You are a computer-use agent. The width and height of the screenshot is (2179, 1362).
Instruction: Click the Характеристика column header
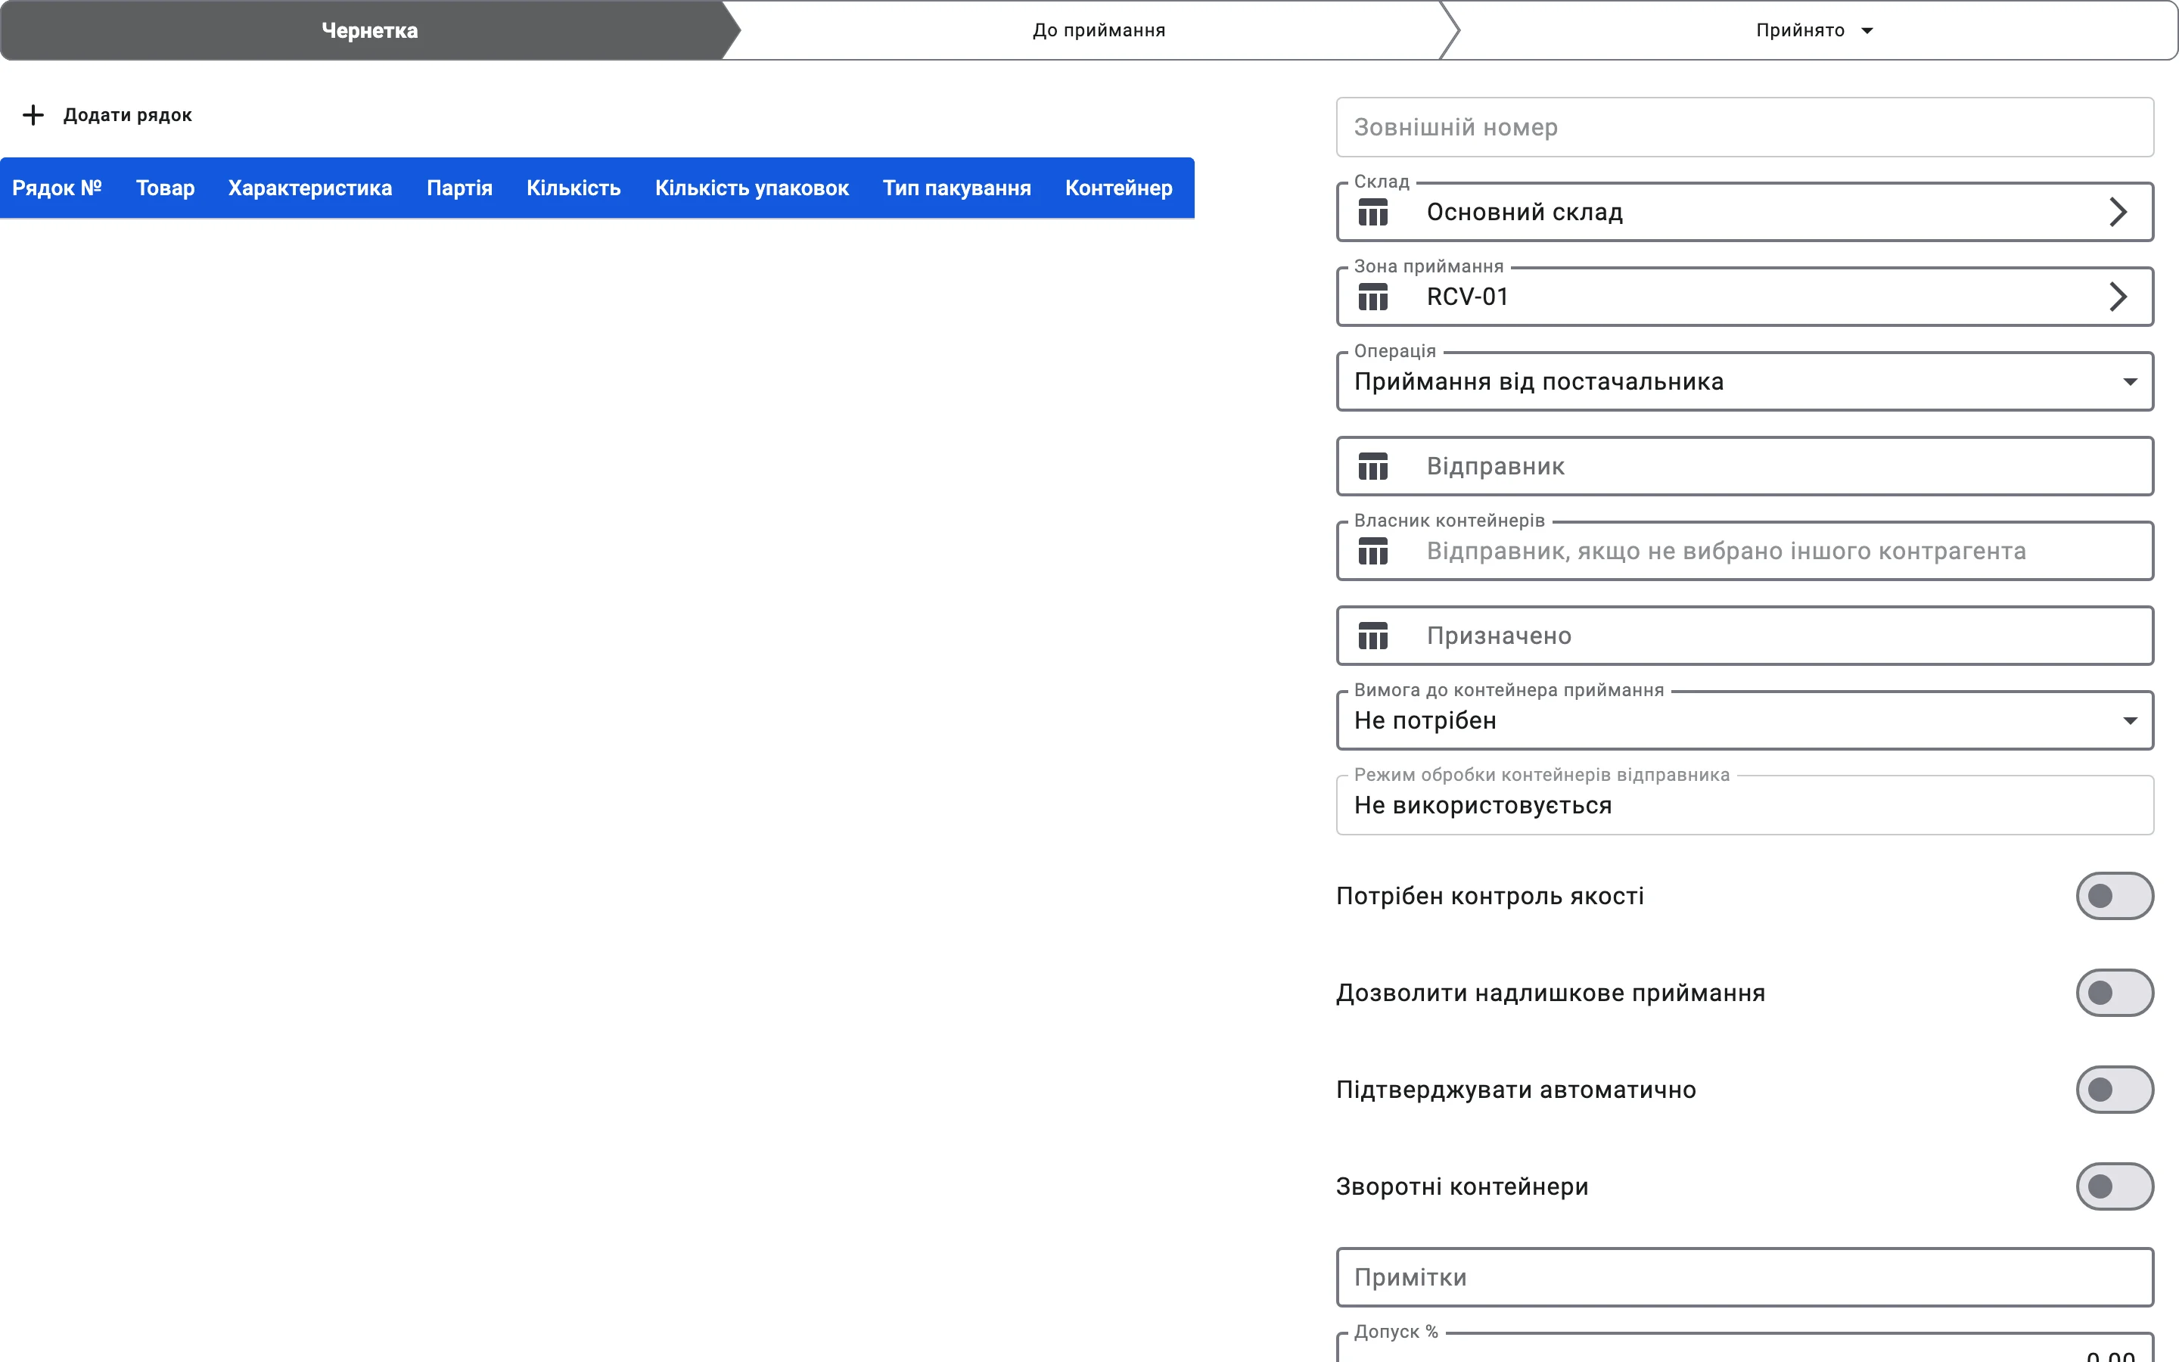tap(309, 188)
